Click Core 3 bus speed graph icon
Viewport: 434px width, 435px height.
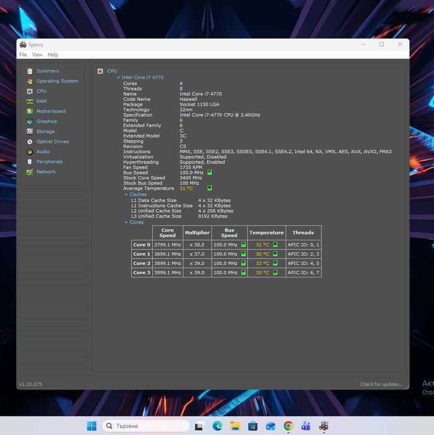[x=243, y=272]
